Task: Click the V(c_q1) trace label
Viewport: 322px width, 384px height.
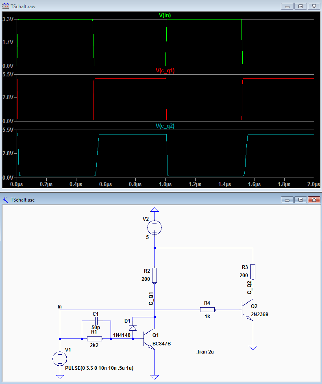Action: pyautogui.click(x=165, y=71)
